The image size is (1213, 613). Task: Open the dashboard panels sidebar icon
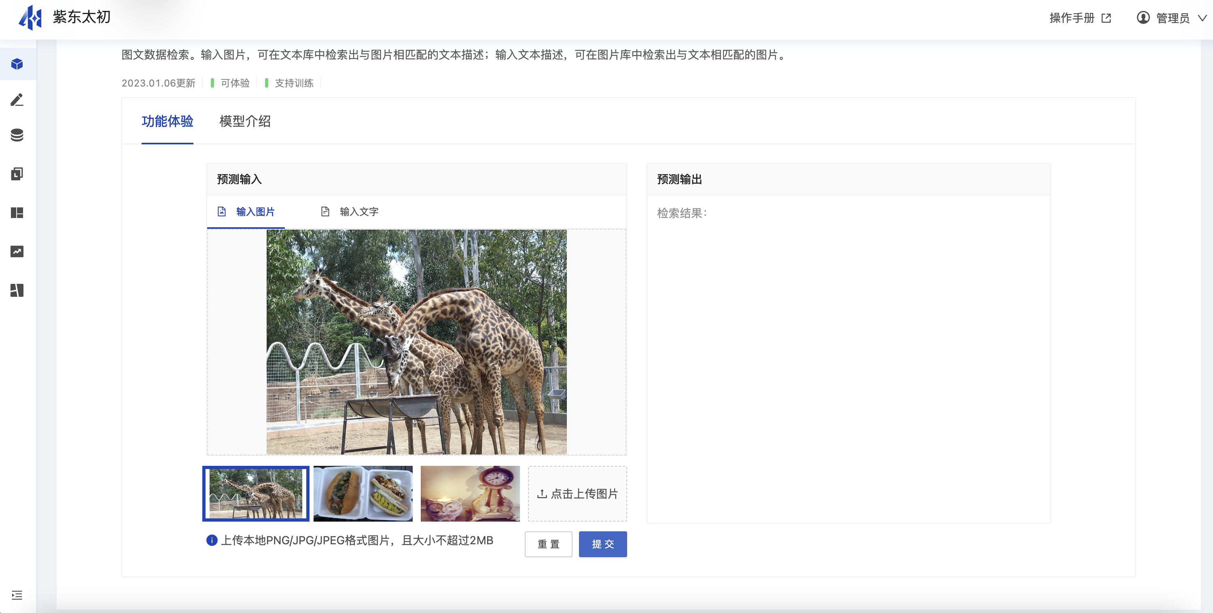[x=17, y=290]
